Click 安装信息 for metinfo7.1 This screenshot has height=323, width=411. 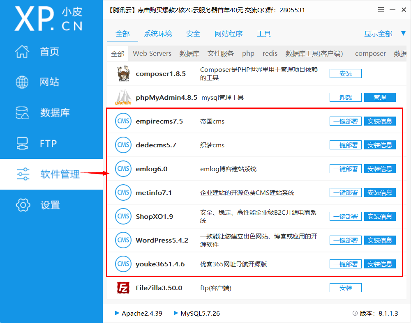click(x=380, y=192)
